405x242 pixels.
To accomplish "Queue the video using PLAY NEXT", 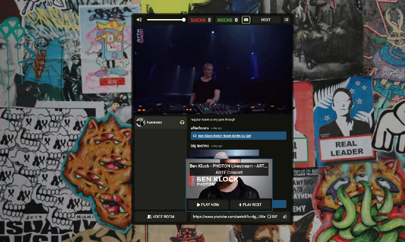I will (250, 204).
